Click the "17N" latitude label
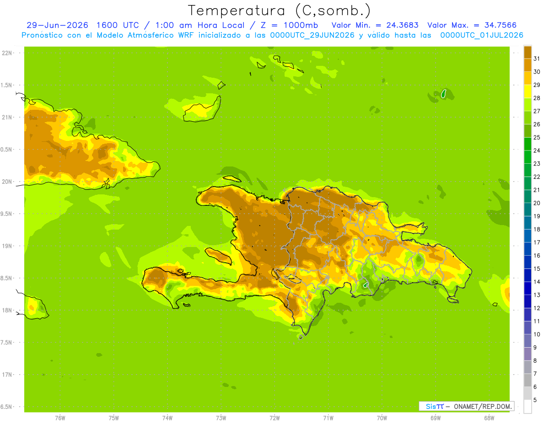549x424 pixels. [x=8, y=375]
